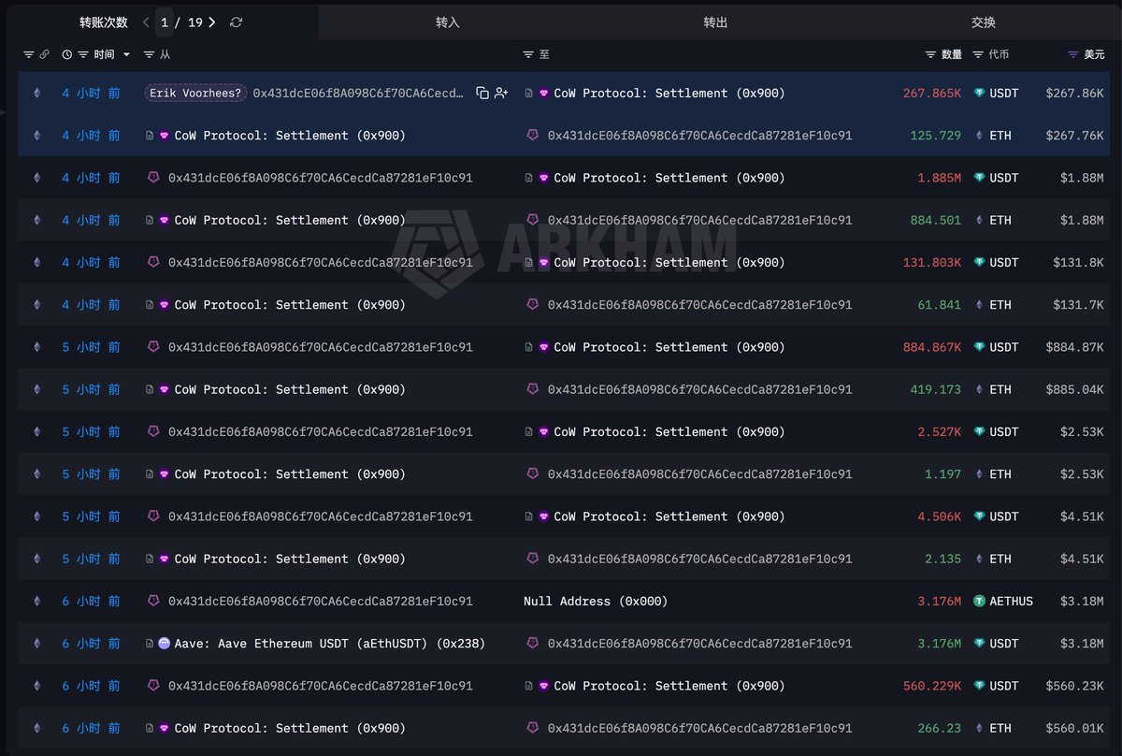Viewport: 1122px width, 756px height.
Task: Switch to the 转出 outflow tab
Action: pos(715,22)
